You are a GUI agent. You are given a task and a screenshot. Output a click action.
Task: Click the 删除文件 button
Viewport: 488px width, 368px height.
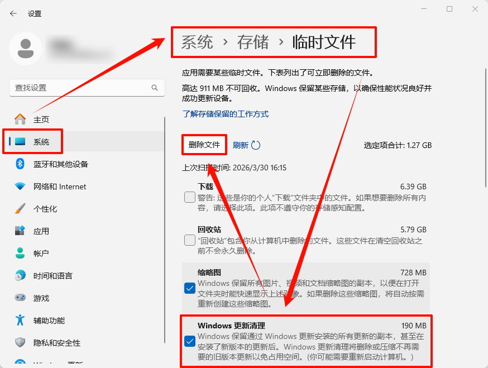point(204,144)
